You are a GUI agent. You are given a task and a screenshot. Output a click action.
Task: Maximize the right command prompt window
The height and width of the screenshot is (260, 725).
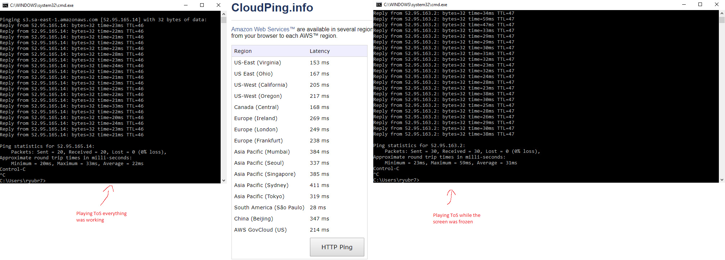pyautogui.click(x=700, y=5)
